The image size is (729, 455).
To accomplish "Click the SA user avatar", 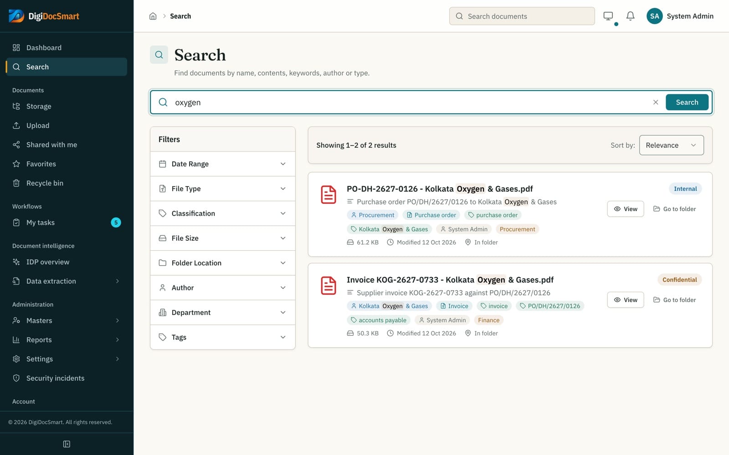I will pos(654,16).
